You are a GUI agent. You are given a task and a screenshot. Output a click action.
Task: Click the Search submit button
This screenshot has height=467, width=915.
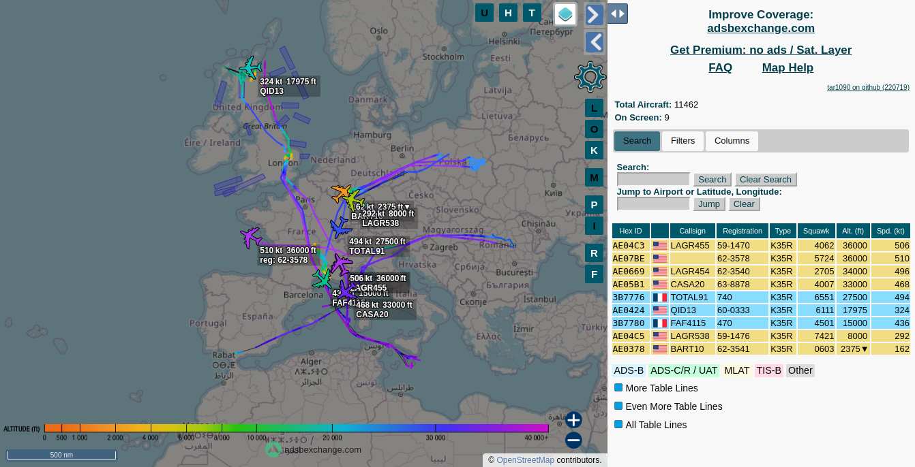pyautogui.click(x=712, y=180)
